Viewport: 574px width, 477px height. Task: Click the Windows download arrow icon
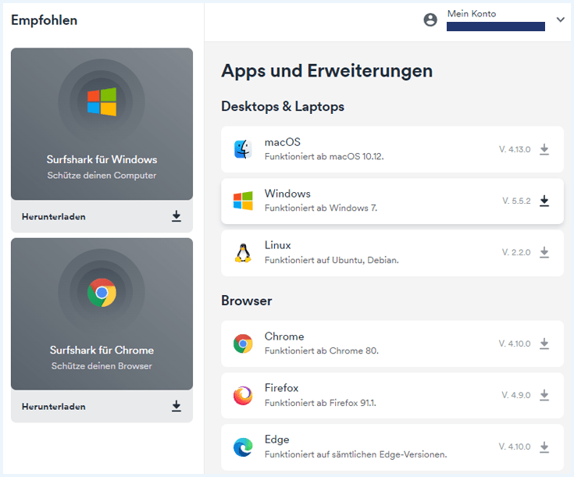click(x=544, y=201)
